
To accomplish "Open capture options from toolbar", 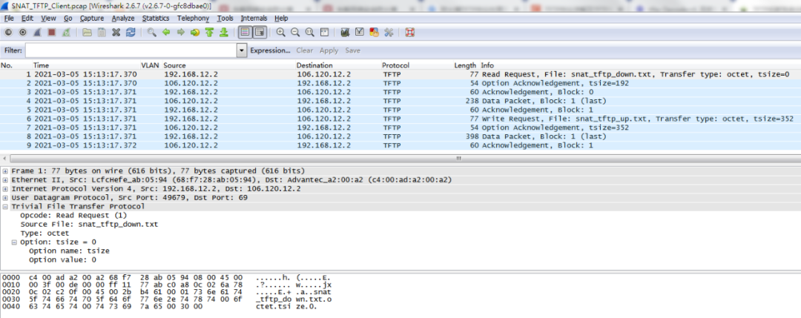I will pos(22,32).
